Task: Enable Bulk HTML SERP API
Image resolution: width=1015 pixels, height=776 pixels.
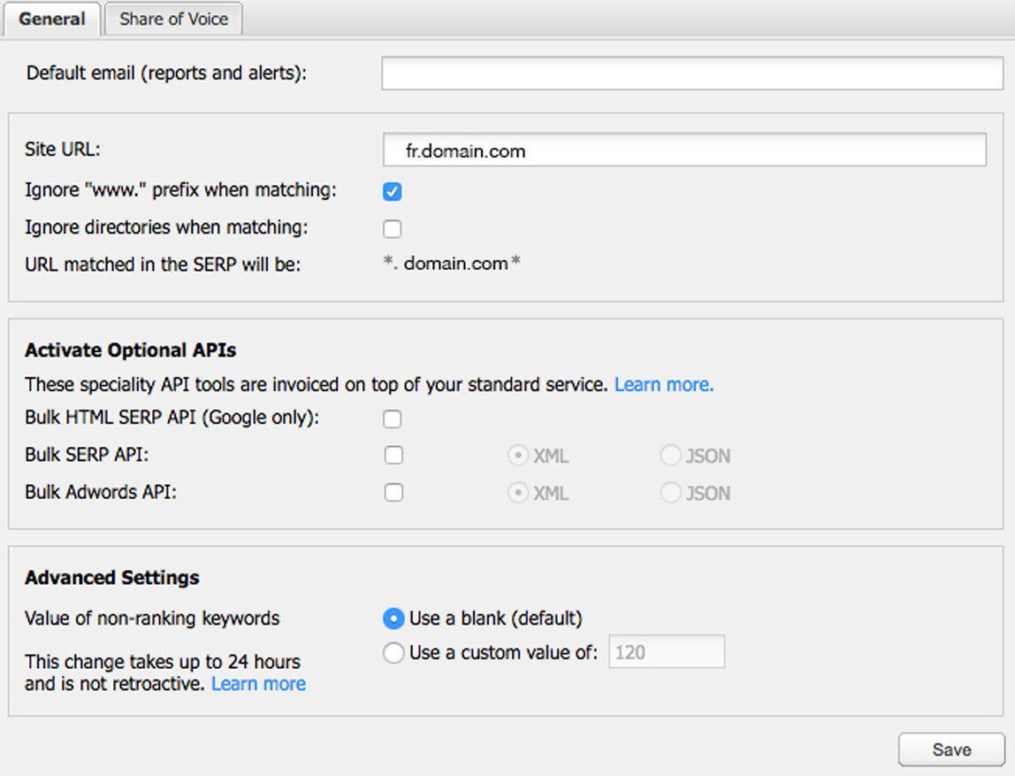Action: (x=392, y=418)
